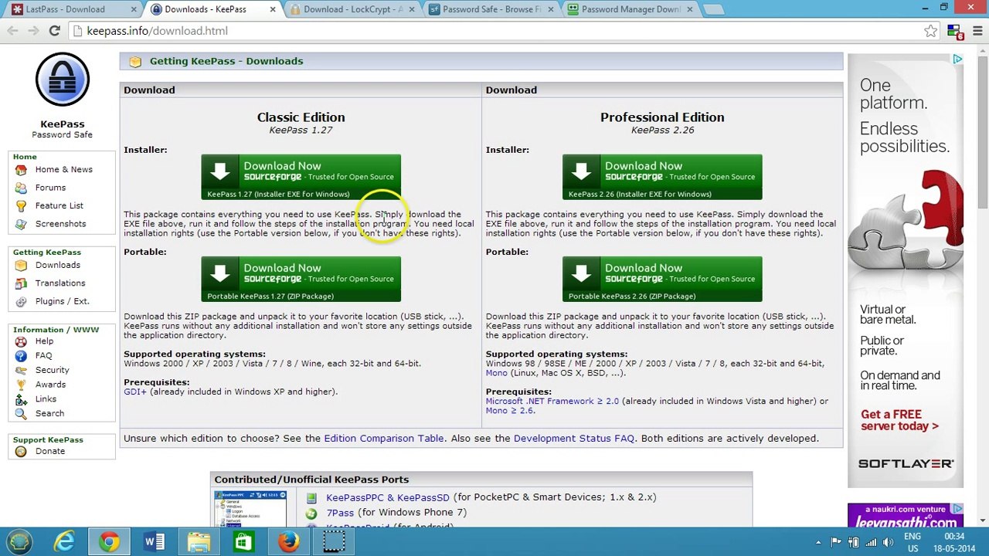
Task: Click the Plugins / Ext. sidebar icon
Action: tap(21, 301)
